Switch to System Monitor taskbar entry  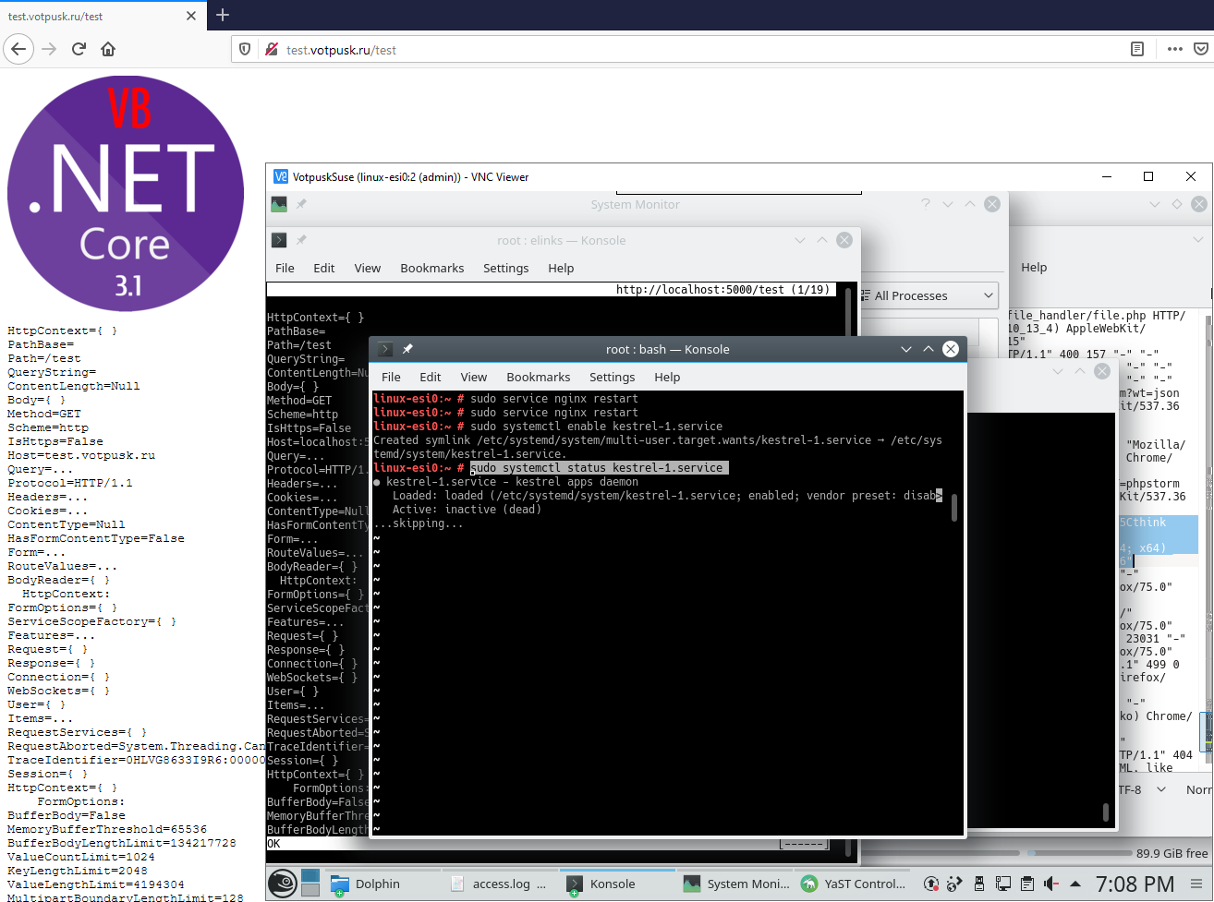pos(734,884)
